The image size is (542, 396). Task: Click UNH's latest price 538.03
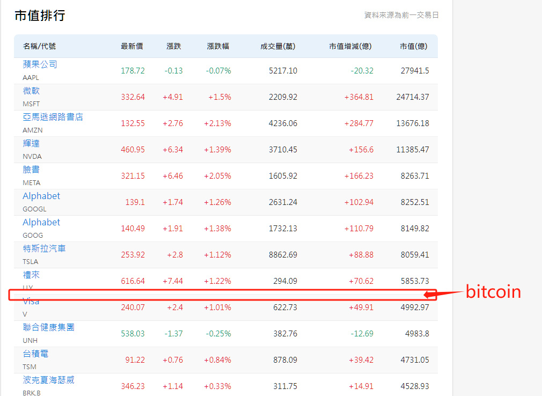tap(133, 333)
